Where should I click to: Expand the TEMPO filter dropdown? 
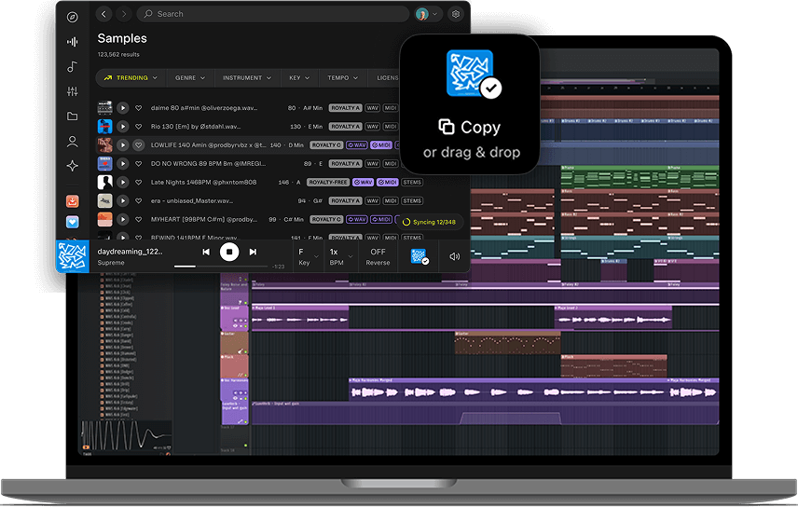tap(343, 78)
